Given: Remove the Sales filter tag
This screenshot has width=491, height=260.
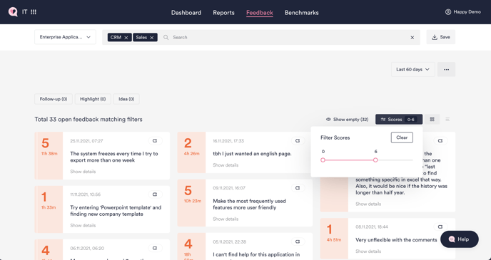Looking at the screenshot, I should coord(152,38).
